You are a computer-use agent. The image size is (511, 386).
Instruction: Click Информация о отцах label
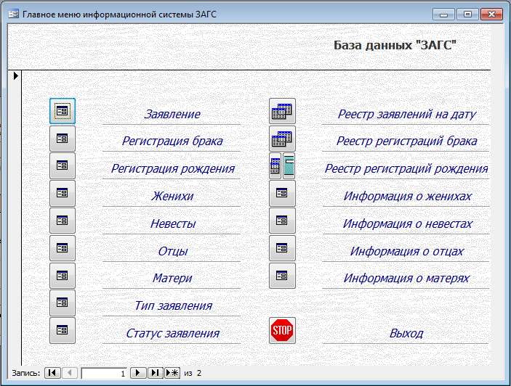(407, 251)
